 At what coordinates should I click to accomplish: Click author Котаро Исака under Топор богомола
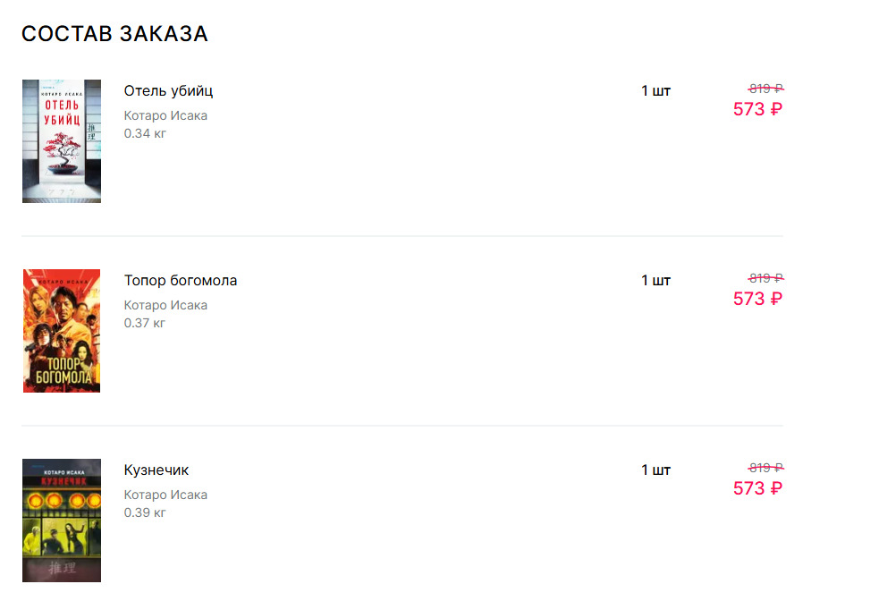pos(165,306)
